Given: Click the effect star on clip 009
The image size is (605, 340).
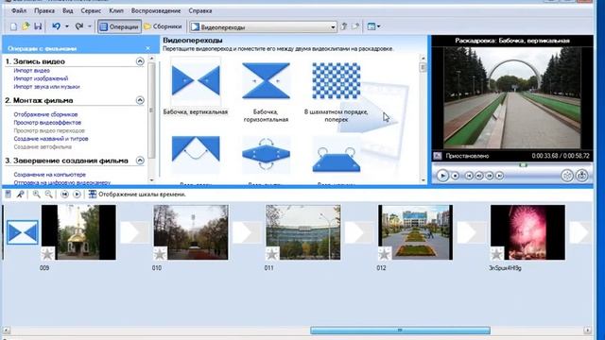Looking at the screenshot, I should [x=48, y=254].
